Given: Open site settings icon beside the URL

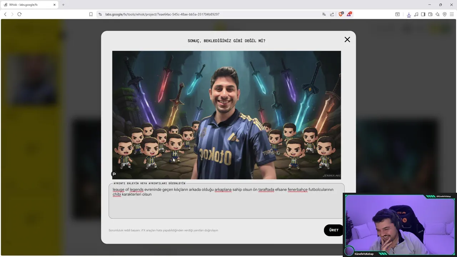Looking at the screenshot, I should (100, 14).
